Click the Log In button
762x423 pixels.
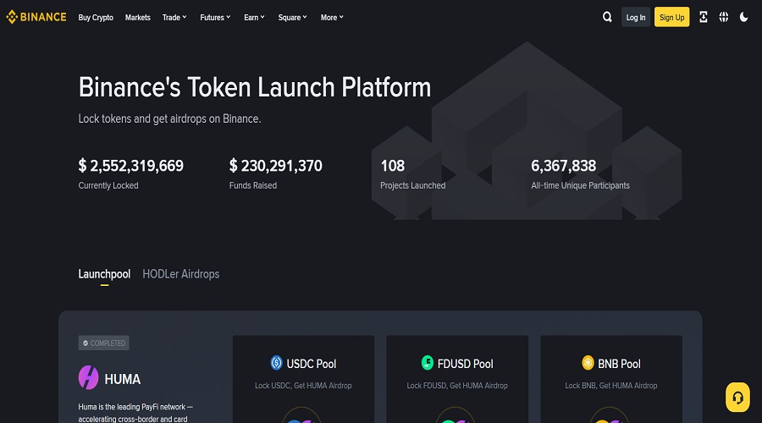pyautogui.click(x=636, y=18)
